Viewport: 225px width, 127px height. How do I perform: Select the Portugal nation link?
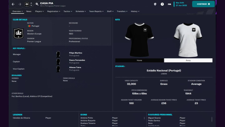coord(35,26)
